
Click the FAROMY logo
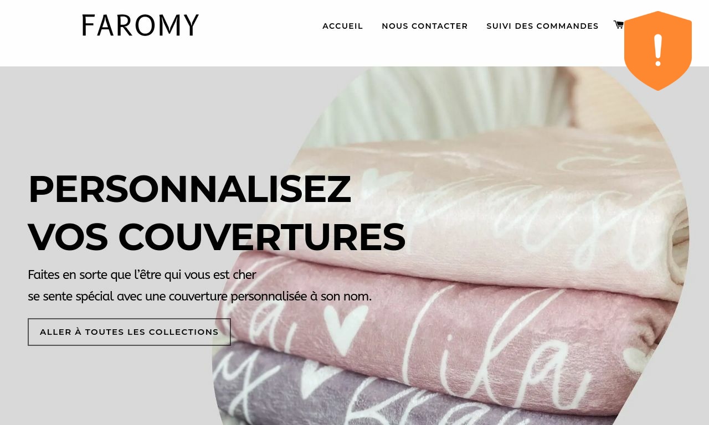(x=141, y=25)
